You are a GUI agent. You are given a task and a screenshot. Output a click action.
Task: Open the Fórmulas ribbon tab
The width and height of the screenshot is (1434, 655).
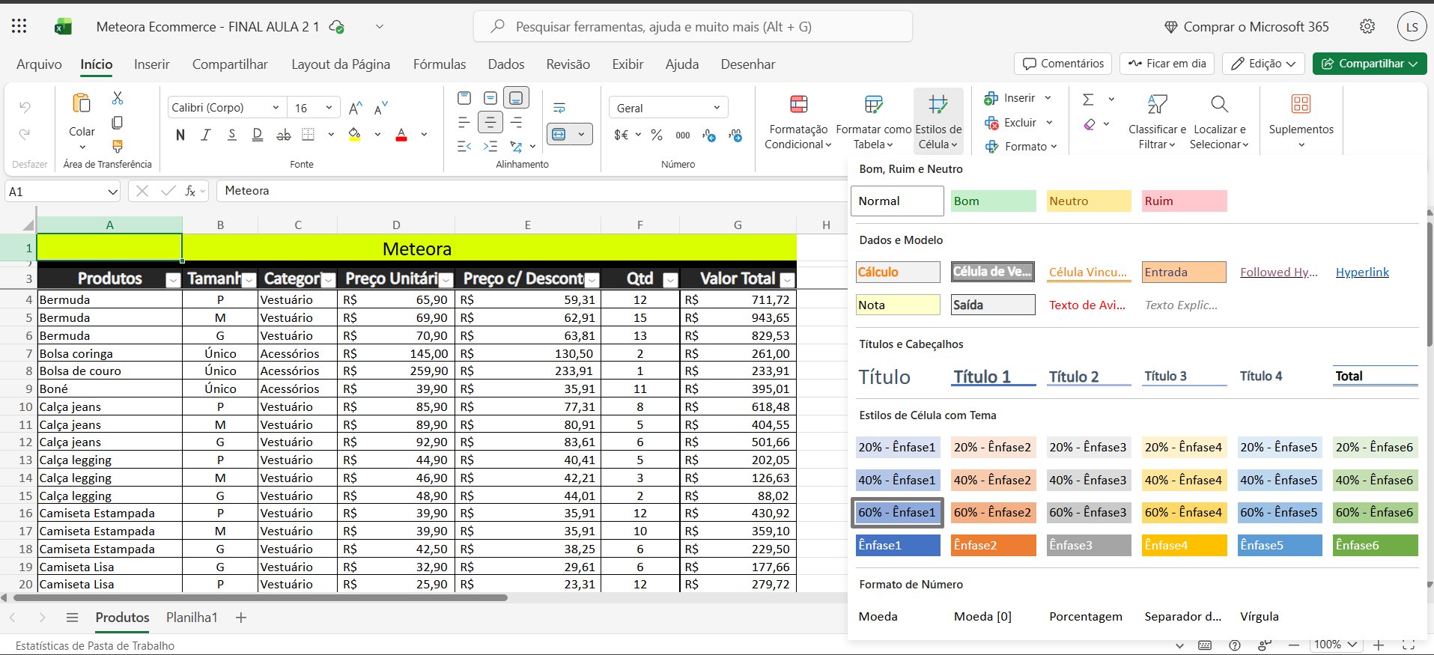coord(439,64)
